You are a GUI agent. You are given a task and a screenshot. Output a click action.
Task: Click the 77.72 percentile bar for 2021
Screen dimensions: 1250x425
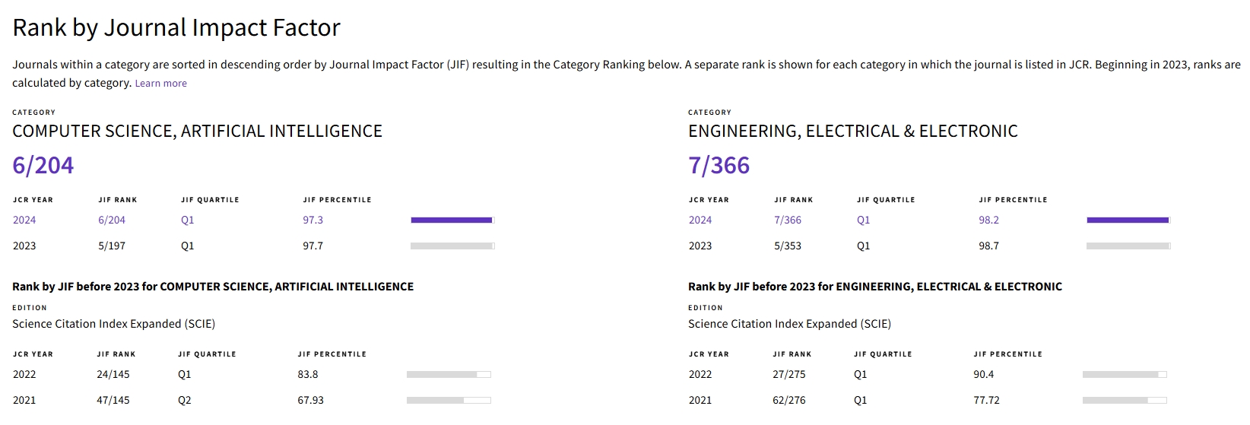(x=1125, y=401)
